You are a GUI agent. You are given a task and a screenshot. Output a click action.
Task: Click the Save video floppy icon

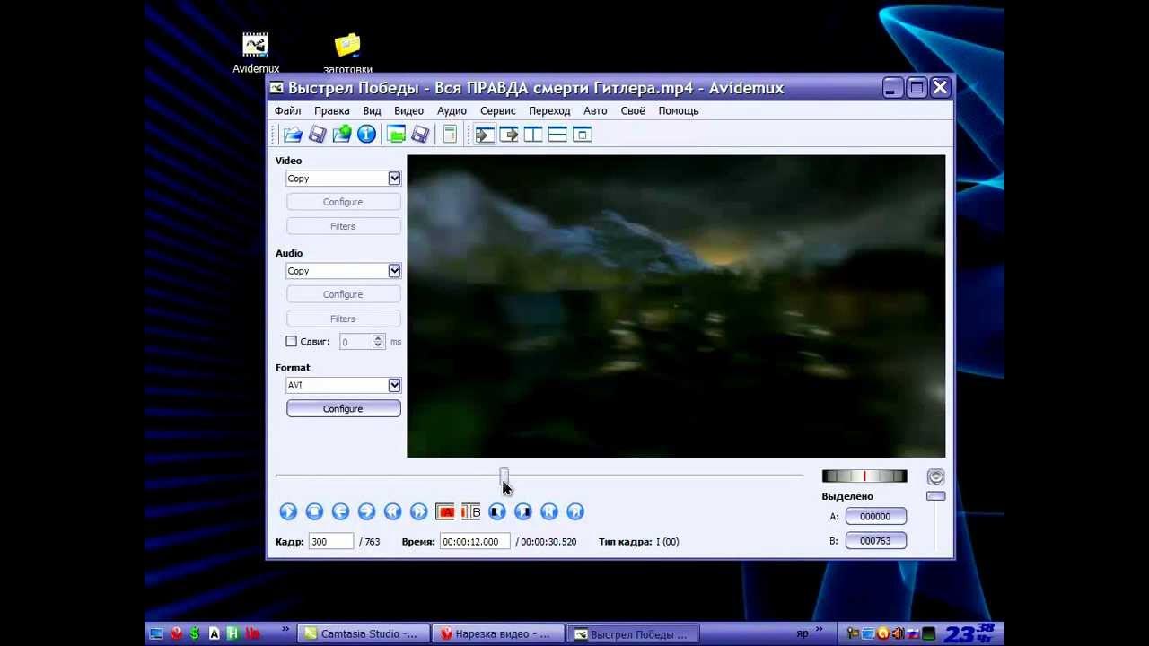tap(317, 135)
